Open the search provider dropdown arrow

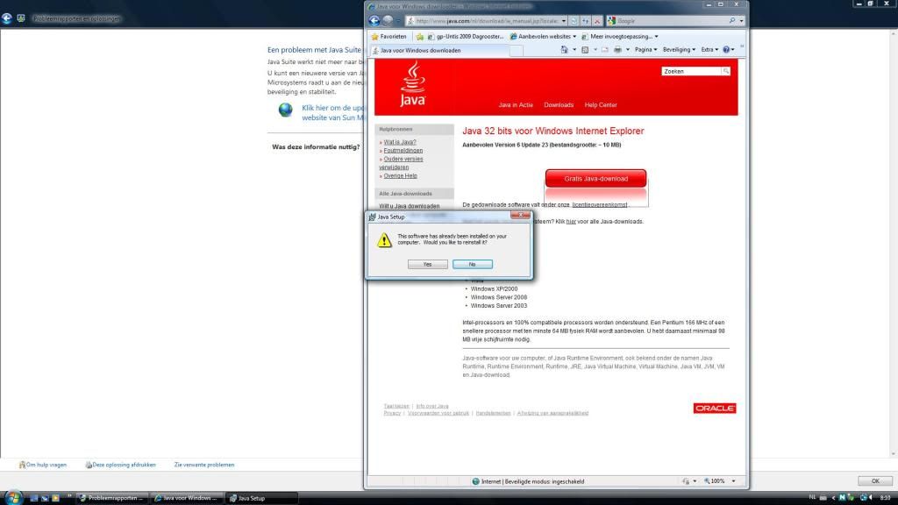[x=741, y=21]
